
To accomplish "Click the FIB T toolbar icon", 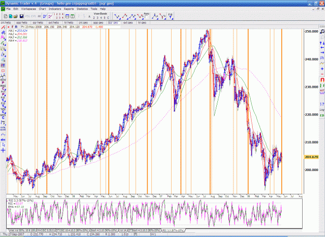I will [x=170, y=16].
